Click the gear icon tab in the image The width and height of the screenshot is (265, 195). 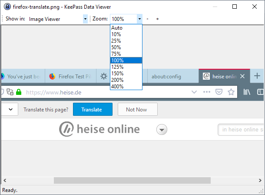(x=104, y=76)
